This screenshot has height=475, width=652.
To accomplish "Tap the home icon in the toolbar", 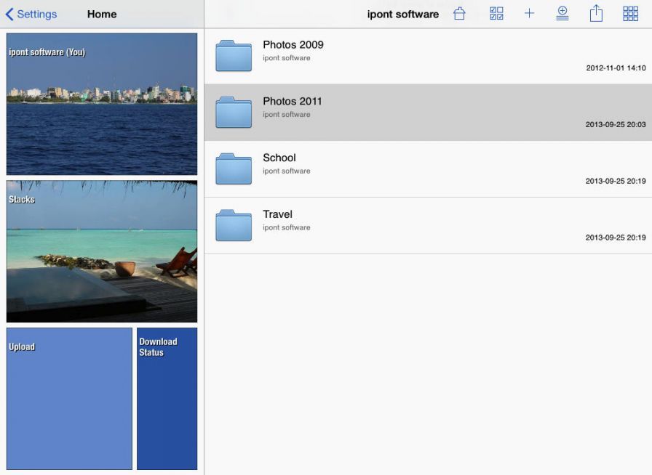I will [x=459, y=14].
